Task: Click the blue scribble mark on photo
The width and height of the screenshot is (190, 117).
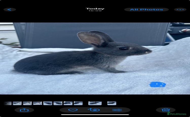Action: tap(158, 84)
